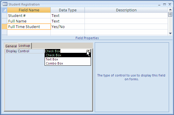174x115 pixels.
Task: Click the Text data type for Student #
Action: (x=68, y=15)
